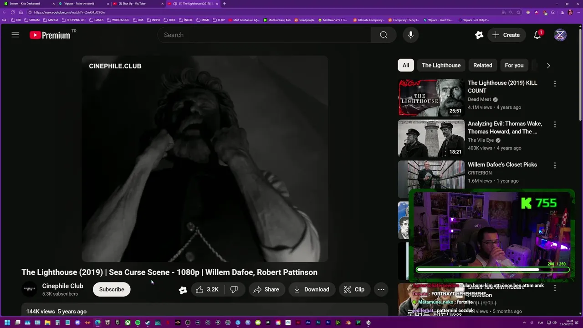
Task: Start voice search with microphone icon
Action: [411, 35]
